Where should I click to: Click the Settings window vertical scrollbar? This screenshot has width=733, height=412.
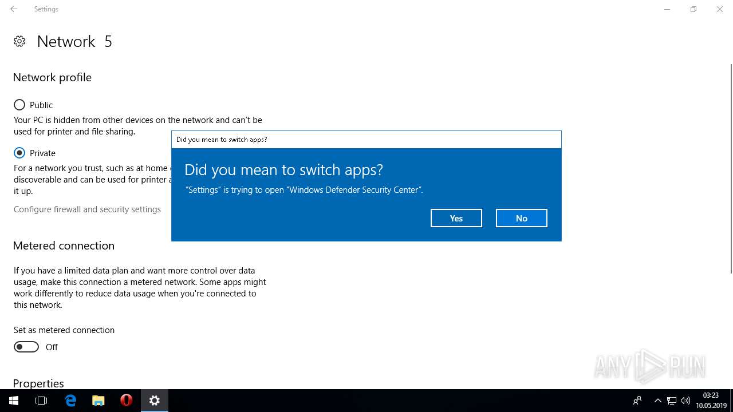click(730, 169)
